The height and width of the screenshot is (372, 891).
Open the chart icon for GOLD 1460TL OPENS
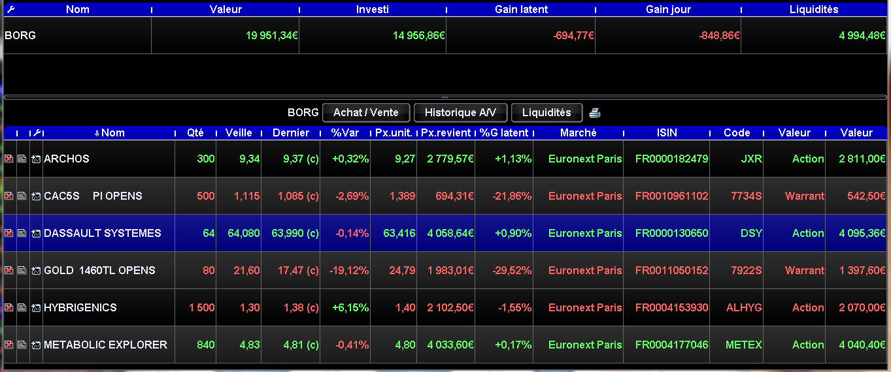tap(36, 270)
